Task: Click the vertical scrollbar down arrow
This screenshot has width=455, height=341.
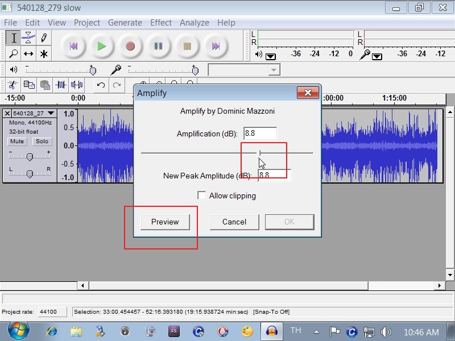Action: tap(450, 275)
